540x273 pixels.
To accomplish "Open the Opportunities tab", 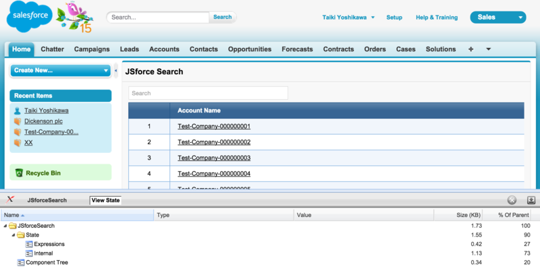I will [250, 49].
